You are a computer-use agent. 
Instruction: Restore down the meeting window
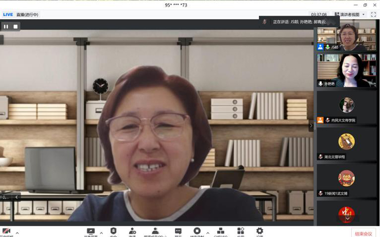click(x=365, y=5)
